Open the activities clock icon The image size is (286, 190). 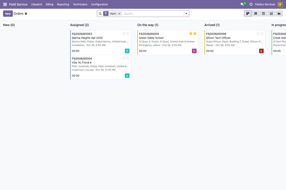pos(251,4)
